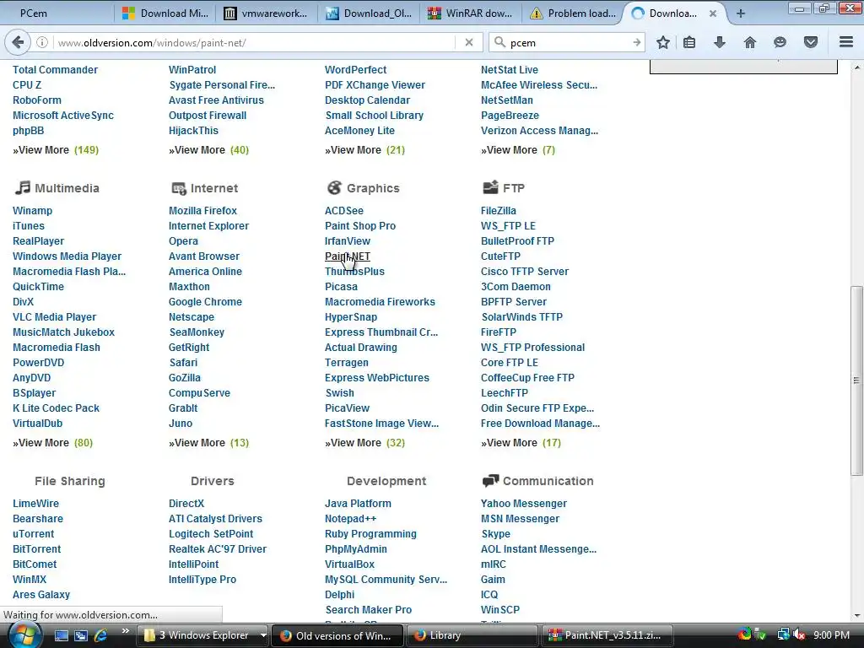Open the VLC Media Player link
This screenshot has height=648, width=864.
pos(54,317)
